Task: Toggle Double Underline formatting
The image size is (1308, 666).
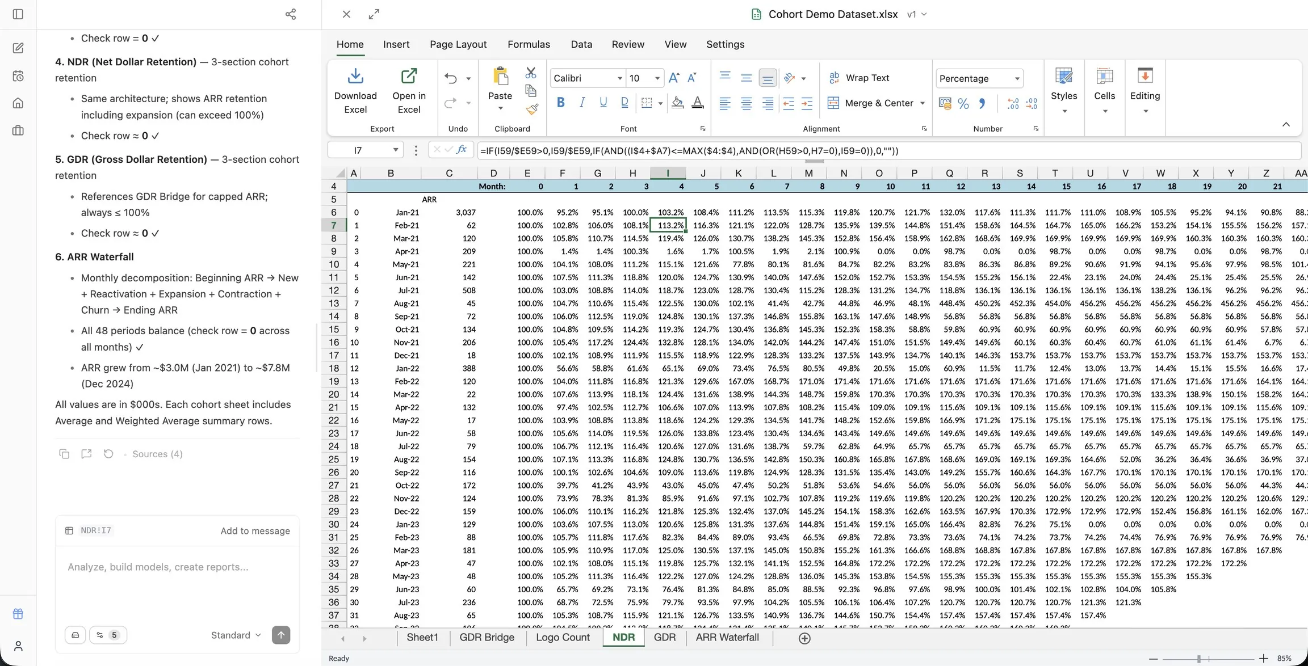Action: point(624,103)
